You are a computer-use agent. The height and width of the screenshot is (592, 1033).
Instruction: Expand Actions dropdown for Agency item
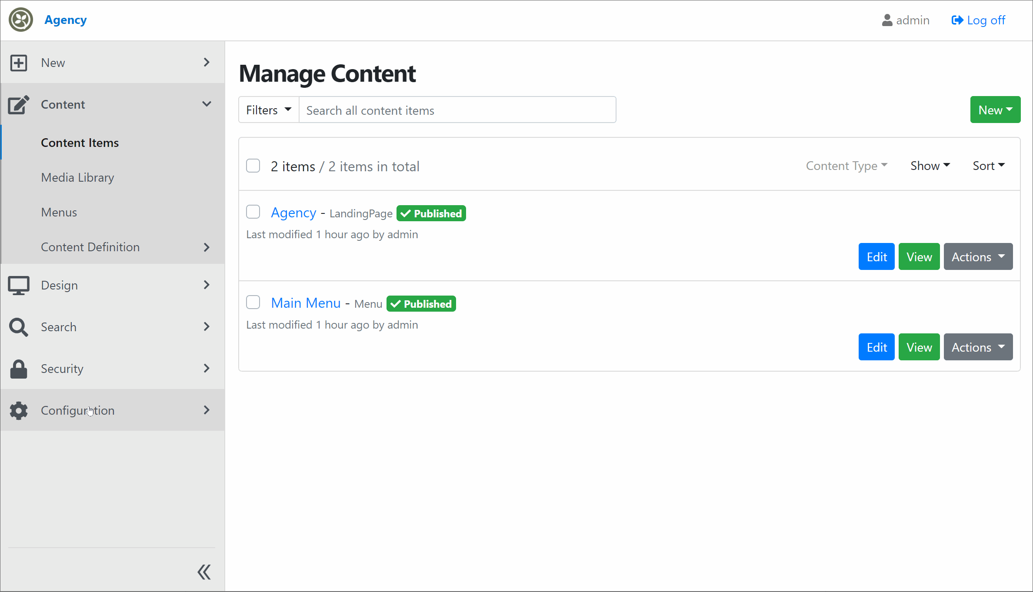point(978,256)
